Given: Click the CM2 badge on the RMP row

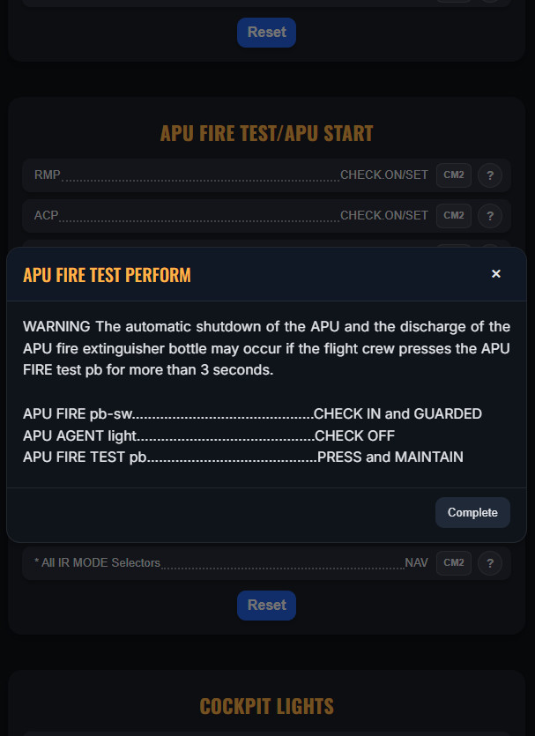Looking at the screenshot, I should point(453,175).
